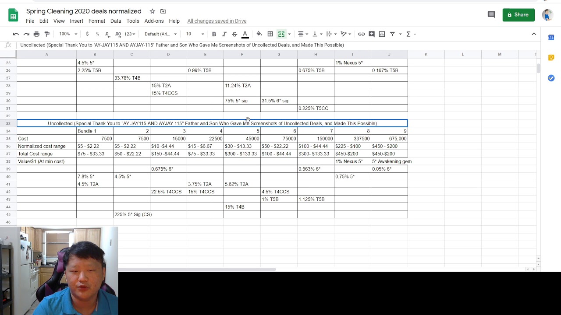Click the Undo icon

click(16, 34)
